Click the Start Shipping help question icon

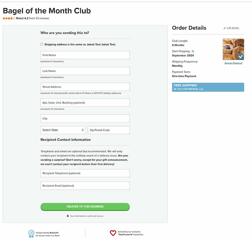pos(193,51)
